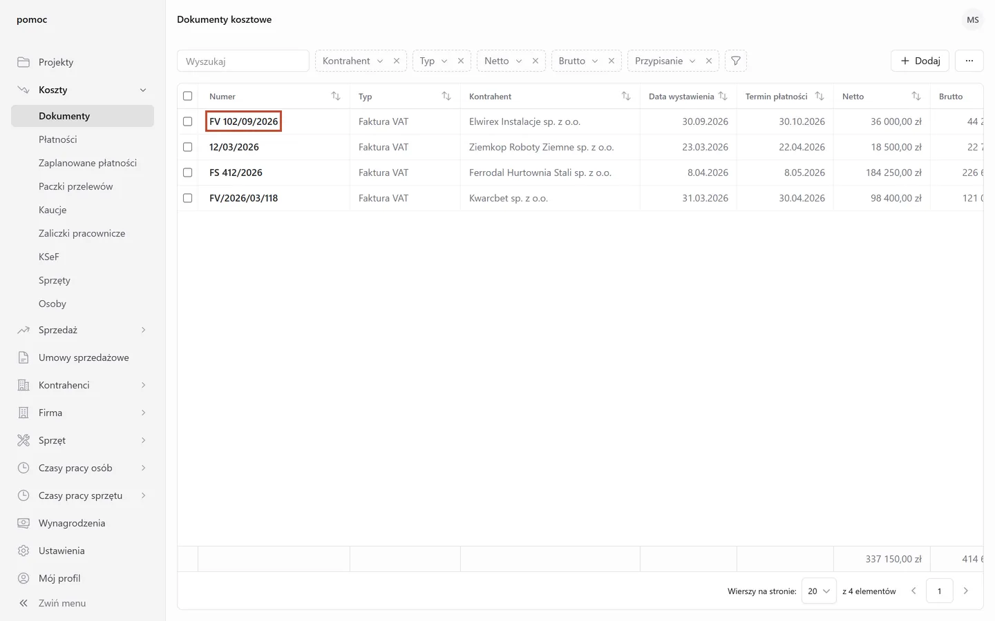The height and width of the screenshot is (621, 995).
Task: Clear the Kontrahent filter
Action: click(397, 61)
